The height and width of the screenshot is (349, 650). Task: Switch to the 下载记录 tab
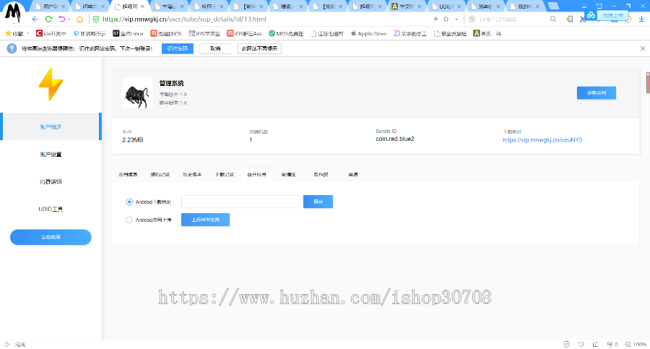pos(225,174)
